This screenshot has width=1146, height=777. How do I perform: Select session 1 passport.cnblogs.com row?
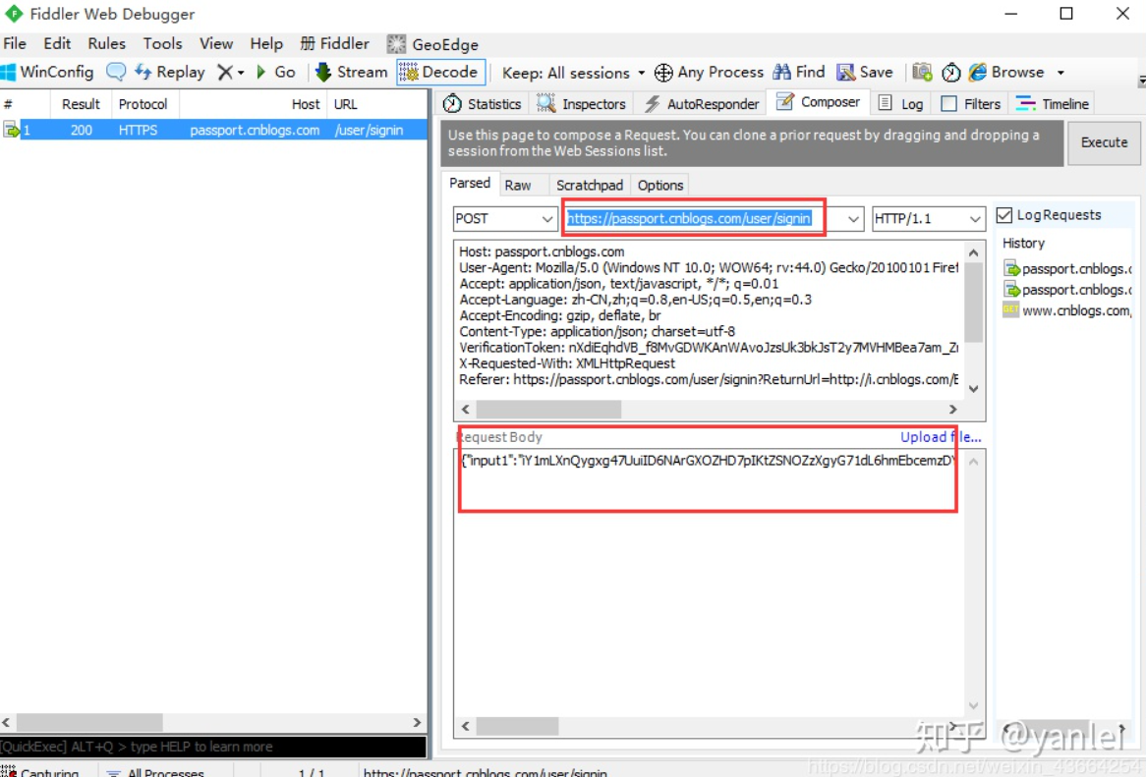pyautogui.click(x=213, y=130)
